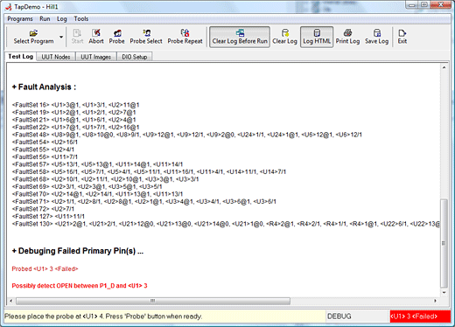Open the Select Program toolbar button
455x327 pixels.
point(33,37)
